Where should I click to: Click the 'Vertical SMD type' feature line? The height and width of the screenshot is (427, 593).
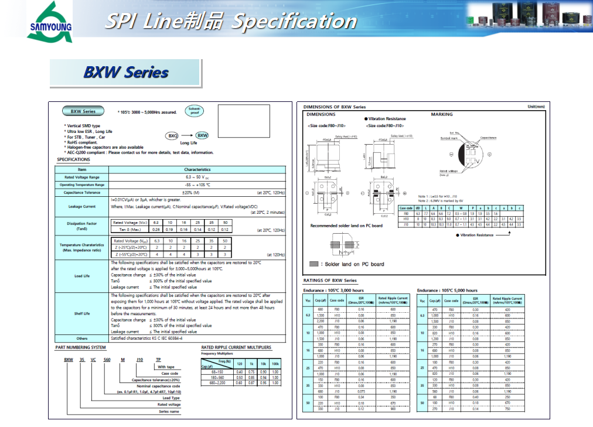(82, 126)
